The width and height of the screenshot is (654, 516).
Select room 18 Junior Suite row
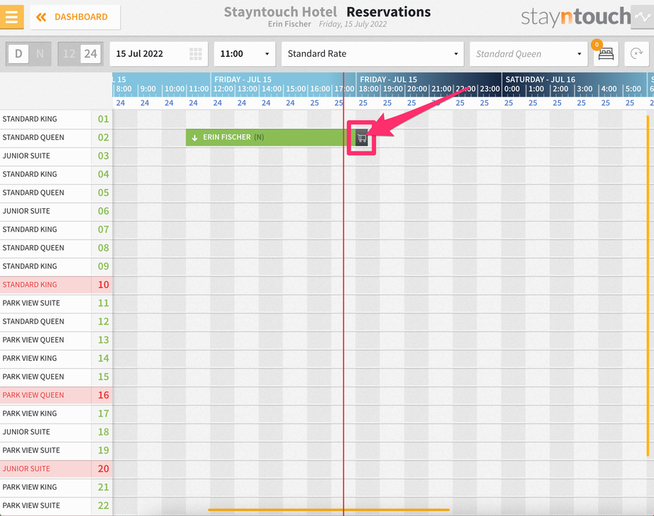56,431
